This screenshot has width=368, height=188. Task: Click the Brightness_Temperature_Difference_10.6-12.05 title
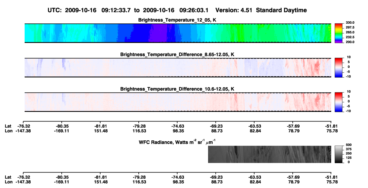(177, 89)
